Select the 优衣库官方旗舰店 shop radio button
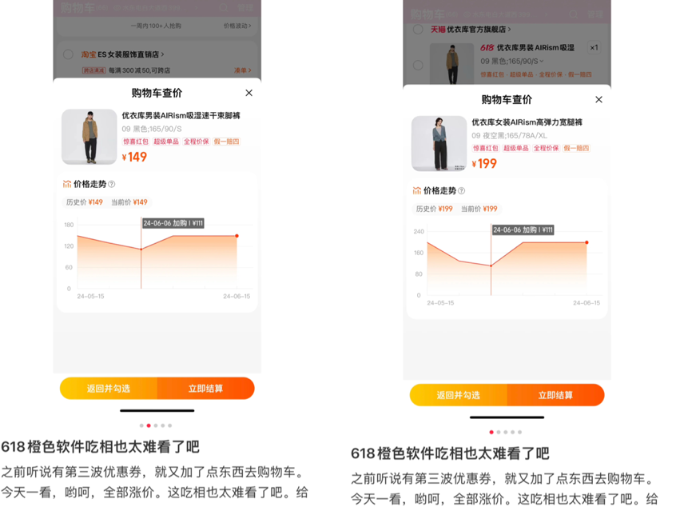676x507 pixels. pos(418,30)
